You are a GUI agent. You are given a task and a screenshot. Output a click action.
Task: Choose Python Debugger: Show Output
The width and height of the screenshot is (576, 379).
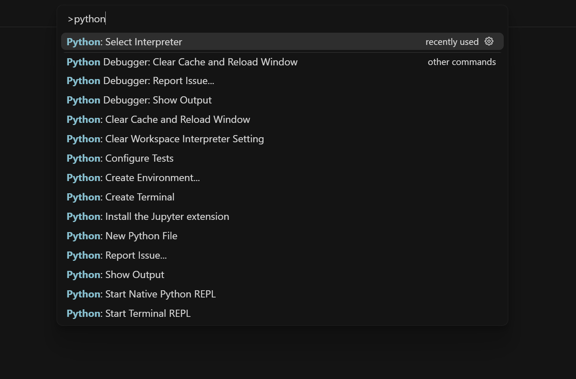pos(139,100)
